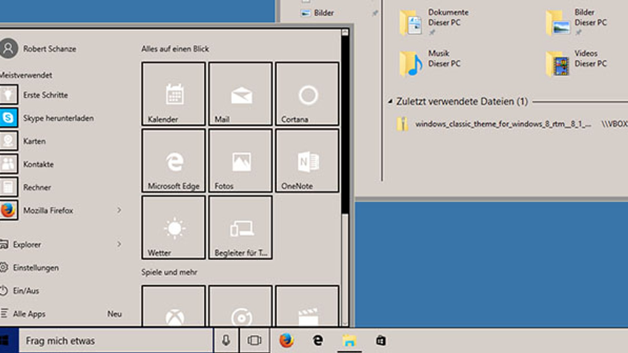This screenshot has width=628, height=353.
Task: Open the Xbox tile
Action: (174, 306)
